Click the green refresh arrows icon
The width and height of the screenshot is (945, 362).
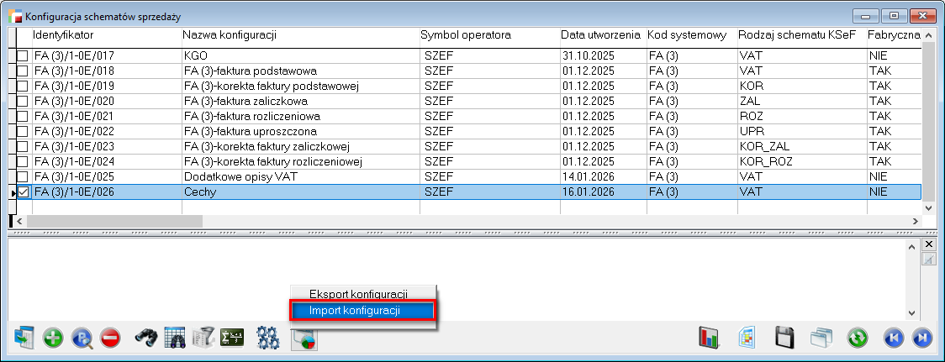(858, 338)
